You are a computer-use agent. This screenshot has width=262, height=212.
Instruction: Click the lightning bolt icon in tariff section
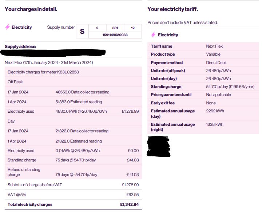[154, 35]
